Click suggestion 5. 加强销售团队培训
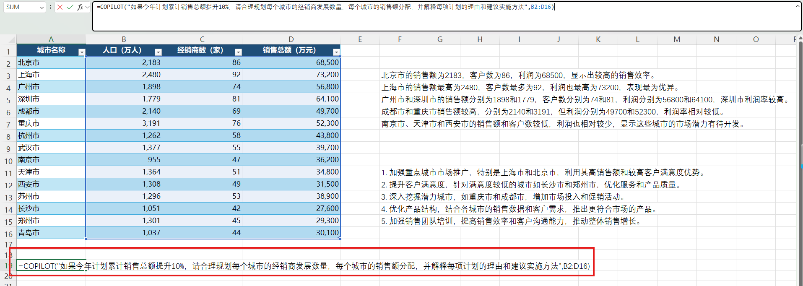The width and height of the screenshot is (803, 286). pyautogui.click(x=512, y=221)
